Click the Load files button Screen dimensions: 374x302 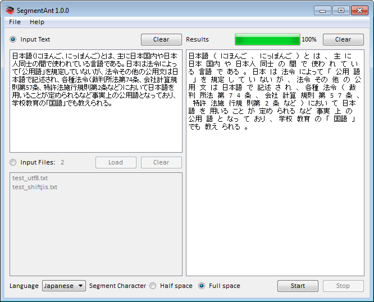116,163
